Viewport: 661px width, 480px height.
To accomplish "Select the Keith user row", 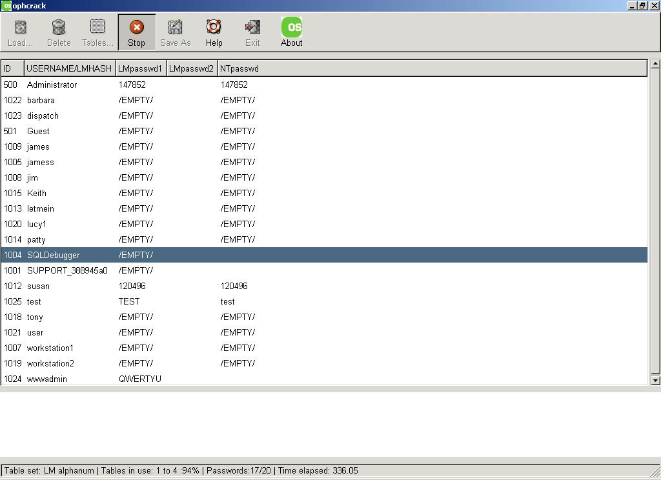I will pyautogui.click(x=324, y=193).
